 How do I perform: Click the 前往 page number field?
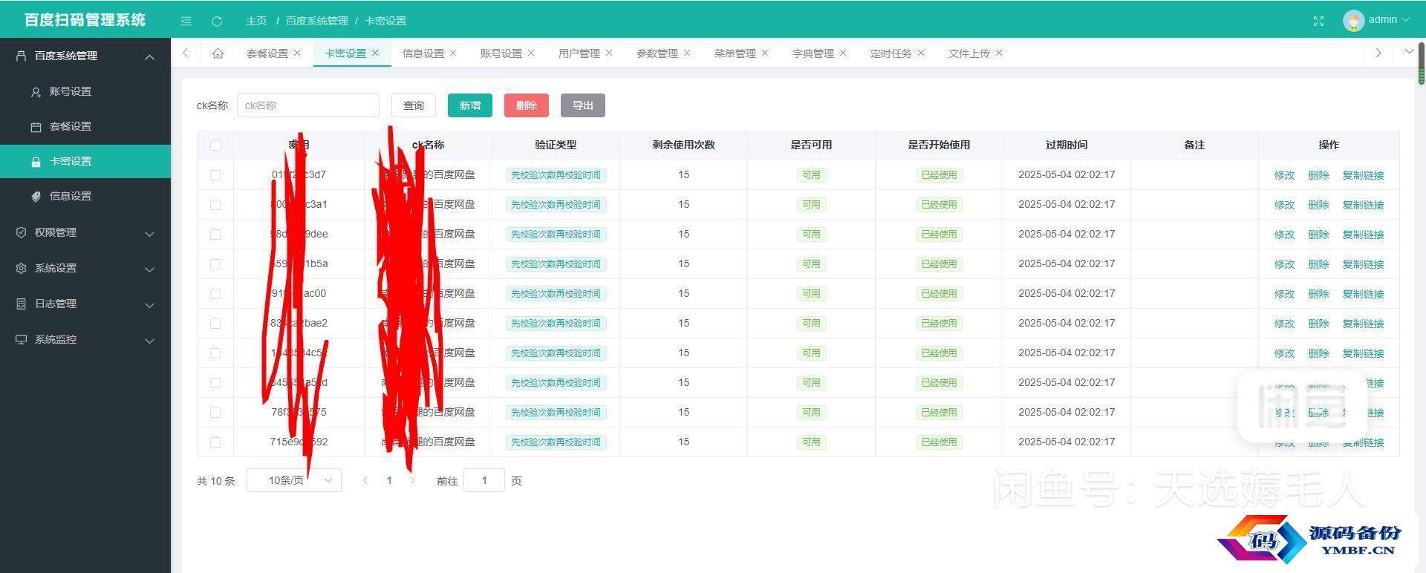pyautogui.click(x=484, y=480)
